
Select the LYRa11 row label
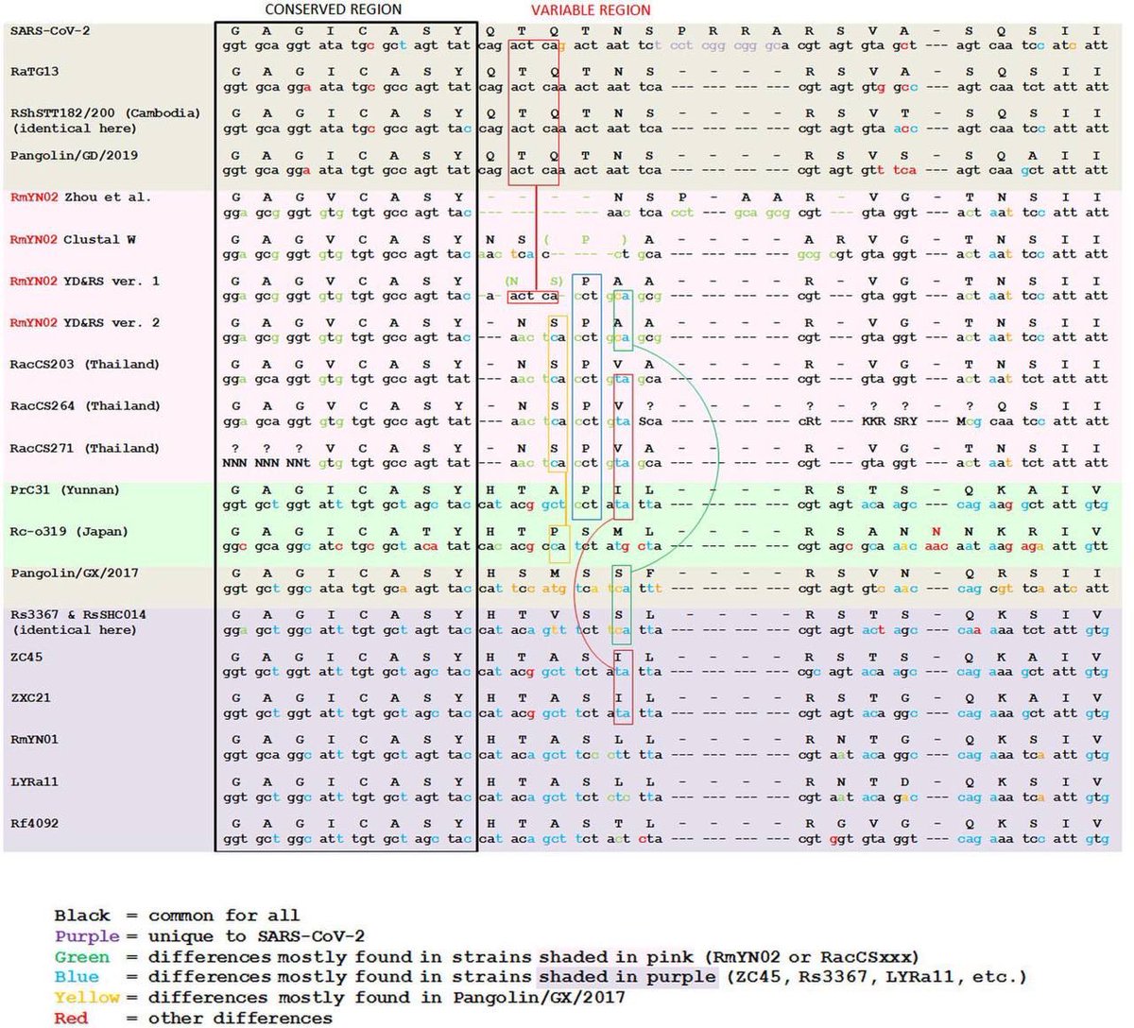pyautogui.click(x=34, y=781)
